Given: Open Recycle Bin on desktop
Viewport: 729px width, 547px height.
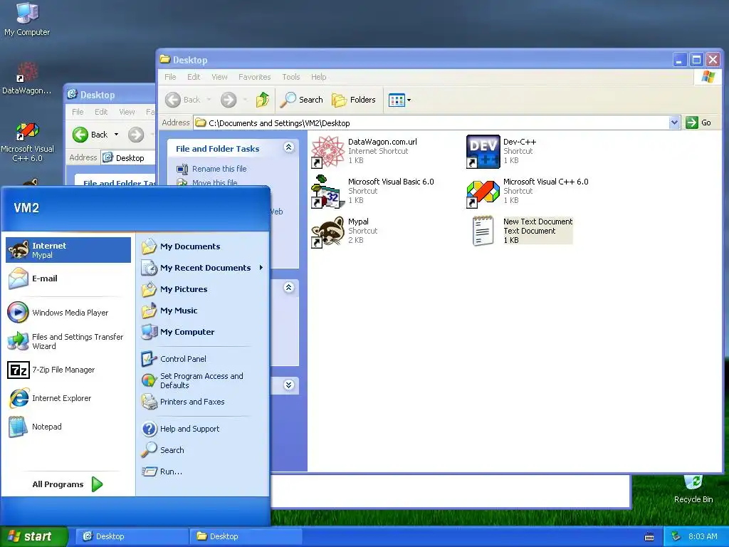Looking at the screenshot, I should [693, 489].
